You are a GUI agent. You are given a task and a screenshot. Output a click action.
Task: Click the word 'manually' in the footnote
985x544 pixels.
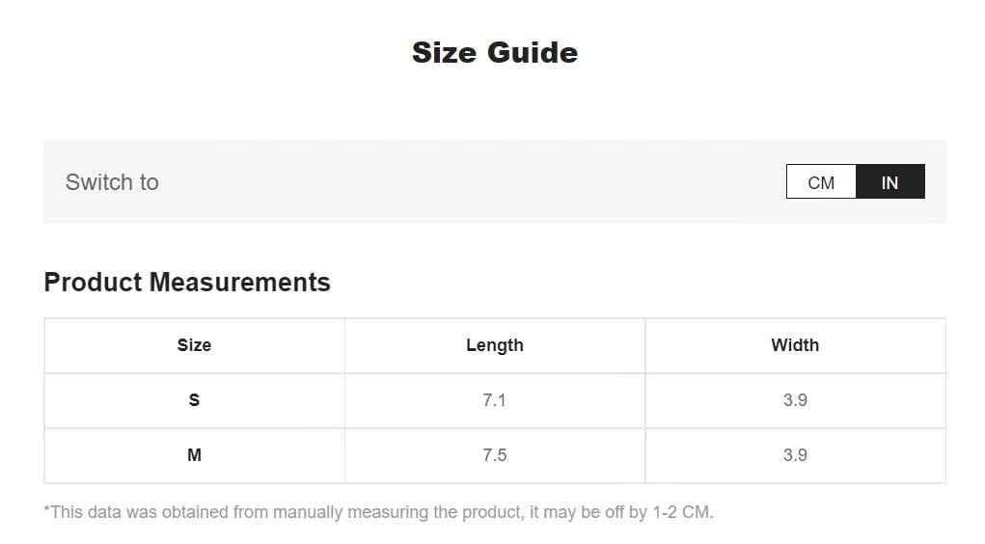(303, 512)
